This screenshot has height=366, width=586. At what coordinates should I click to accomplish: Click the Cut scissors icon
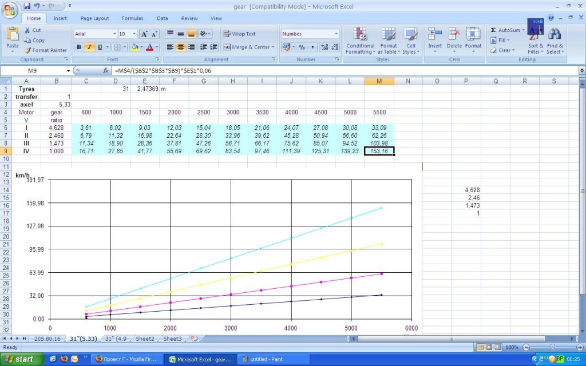[x=27, y=30]
